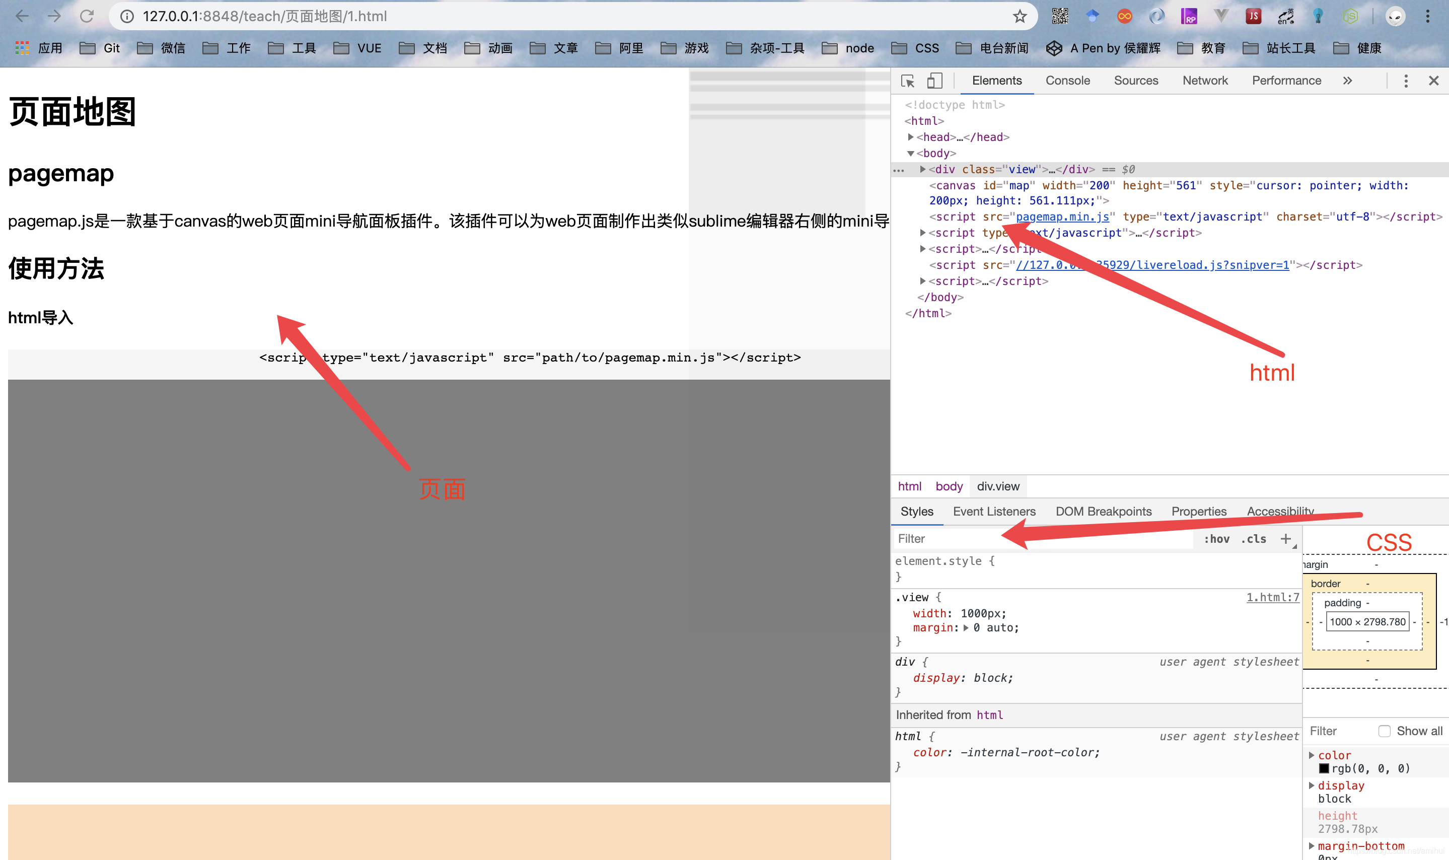
Task: Click the browser back arrow
Action: (22, 16)
